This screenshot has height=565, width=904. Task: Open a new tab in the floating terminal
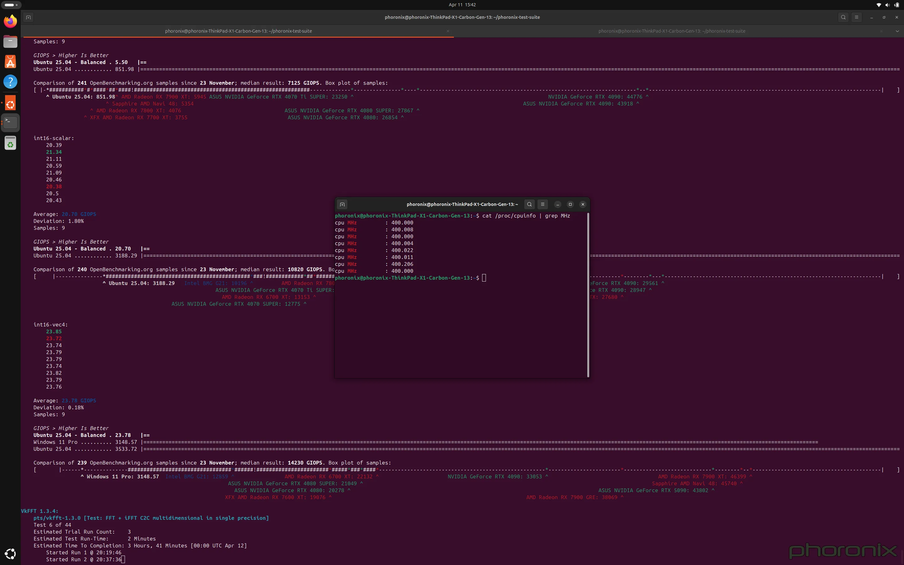tap(342, 204)
